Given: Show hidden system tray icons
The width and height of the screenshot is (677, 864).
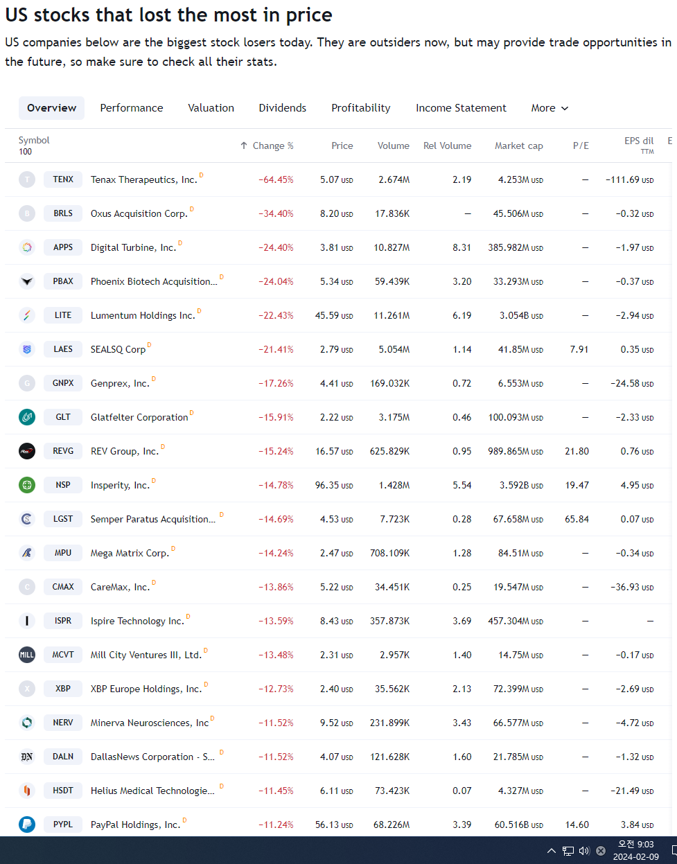Looking at the screenshot, I should coord(552,851).
